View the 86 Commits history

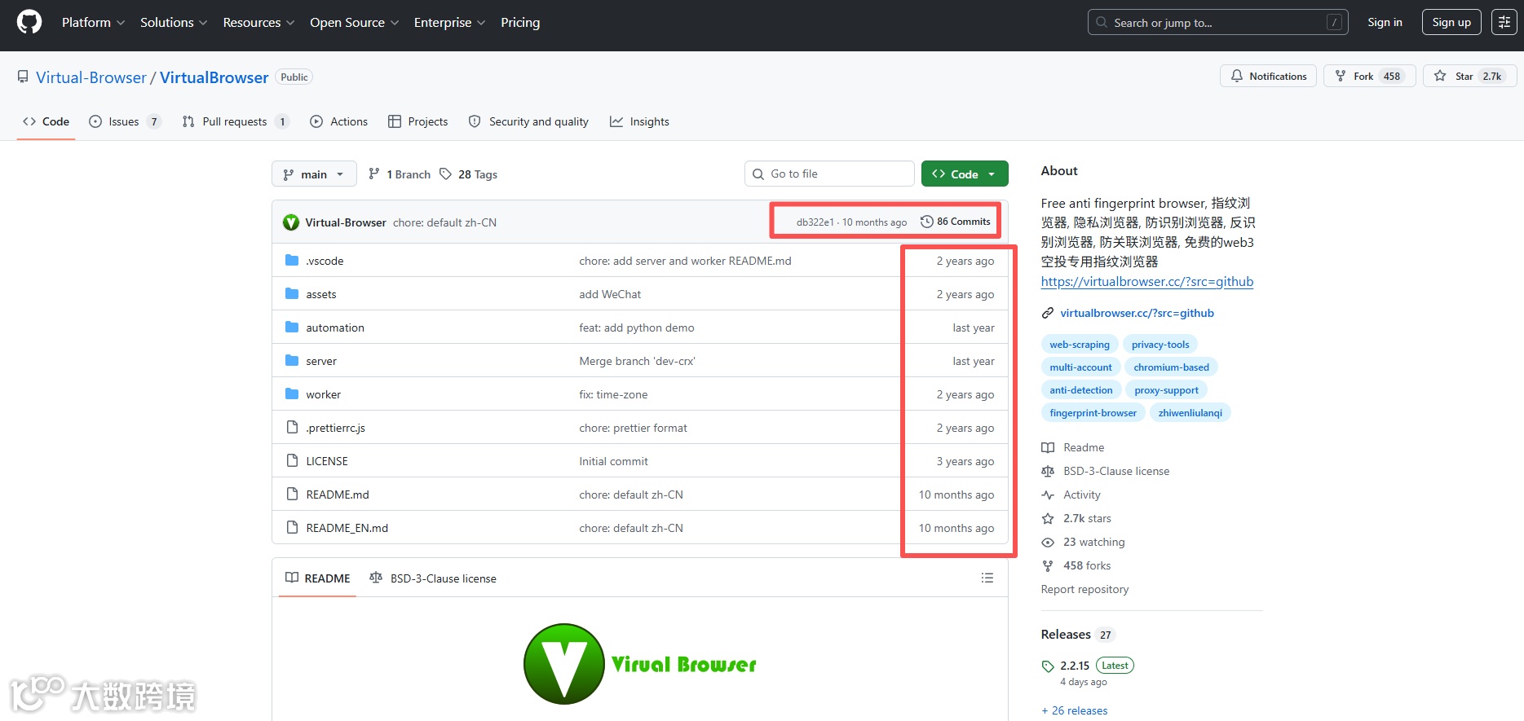(x=956, y=222)
